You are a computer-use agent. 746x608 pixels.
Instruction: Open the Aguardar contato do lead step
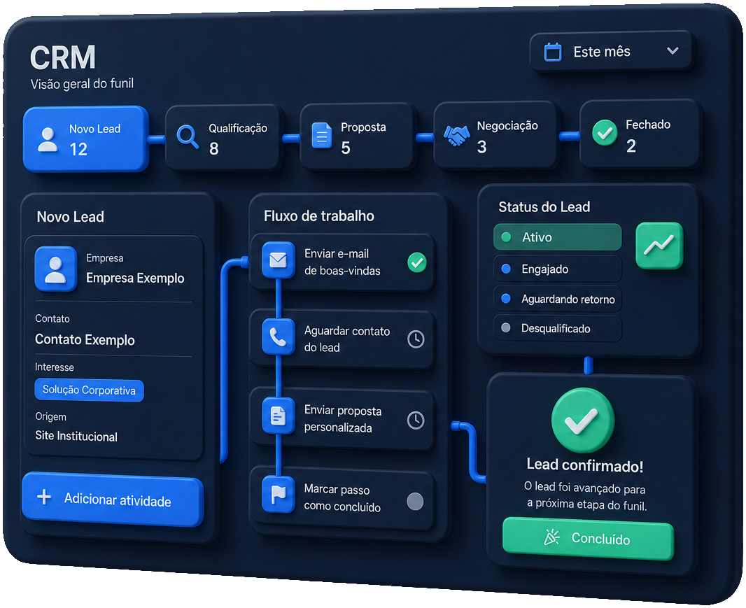342,339
